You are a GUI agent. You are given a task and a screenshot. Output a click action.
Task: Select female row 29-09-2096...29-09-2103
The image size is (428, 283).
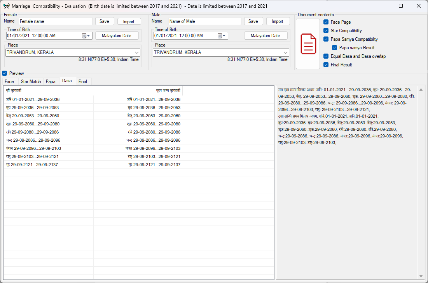pyautogui.click(x=48, y=149)
